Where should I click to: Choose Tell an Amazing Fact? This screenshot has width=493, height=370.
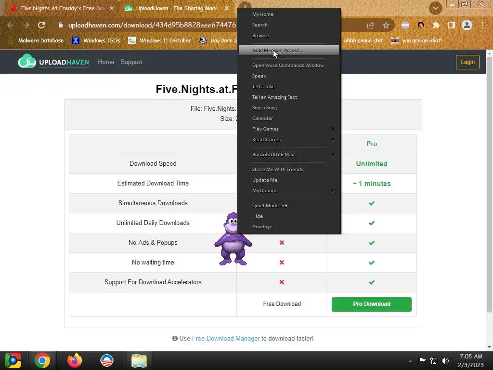289,97
